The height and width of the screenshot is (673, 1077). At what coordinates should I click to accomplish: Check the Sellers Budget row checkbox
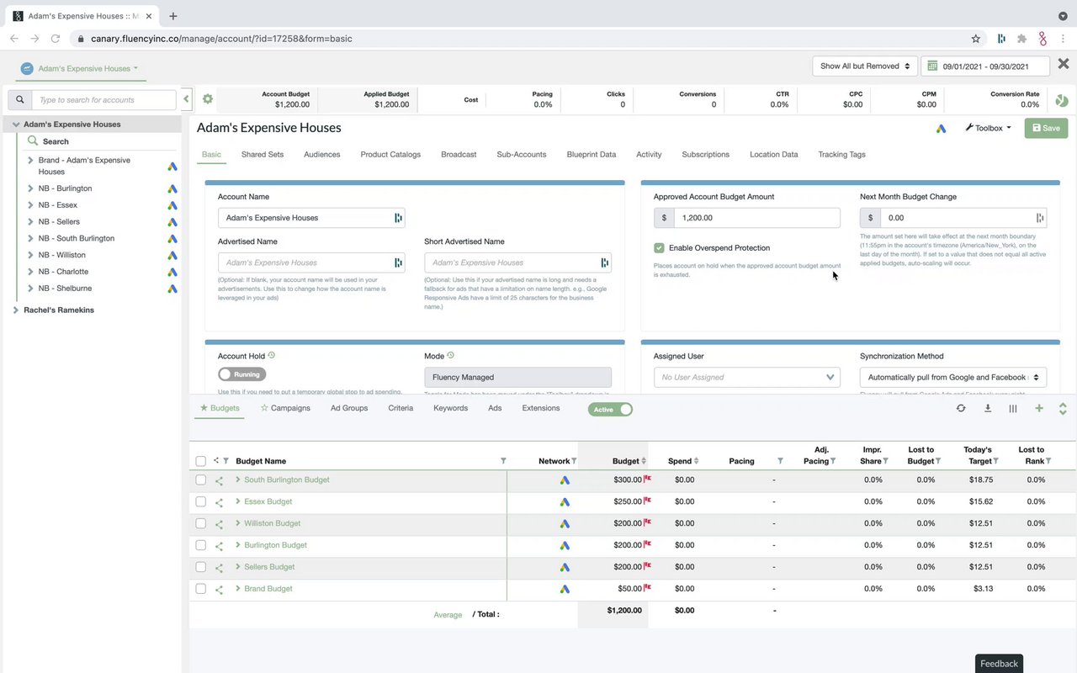200,567
